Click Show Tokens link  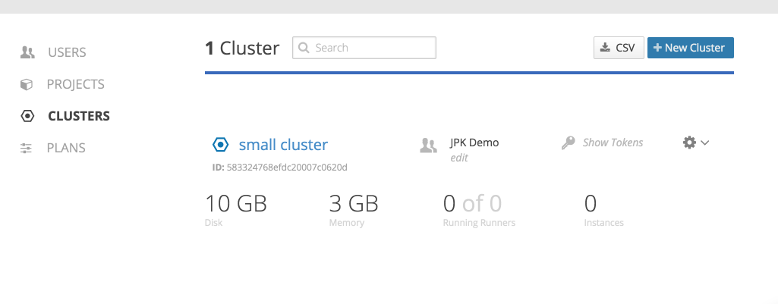(x=613, y=143)
